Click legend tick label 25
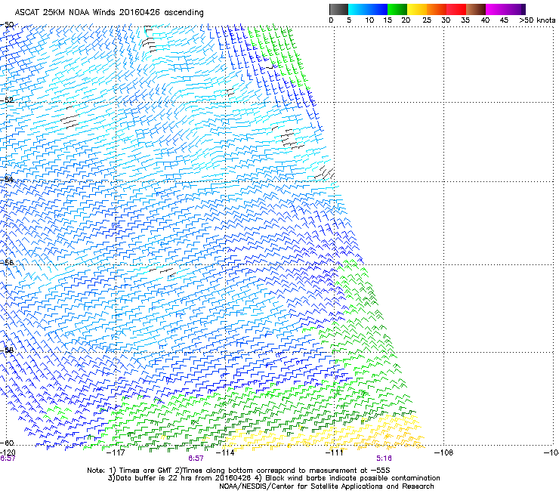 [427, 20]
